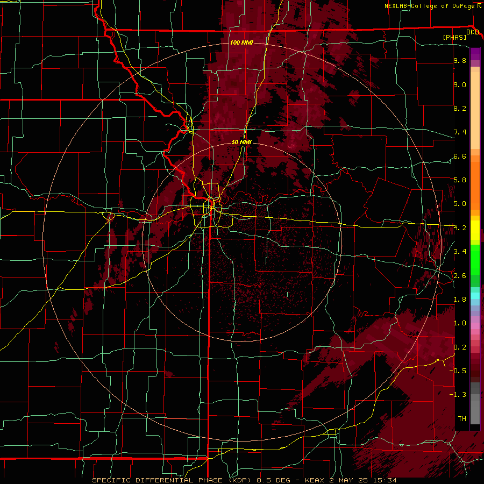
Task: Click the DKD label at top right
Action: coord(473,32)
